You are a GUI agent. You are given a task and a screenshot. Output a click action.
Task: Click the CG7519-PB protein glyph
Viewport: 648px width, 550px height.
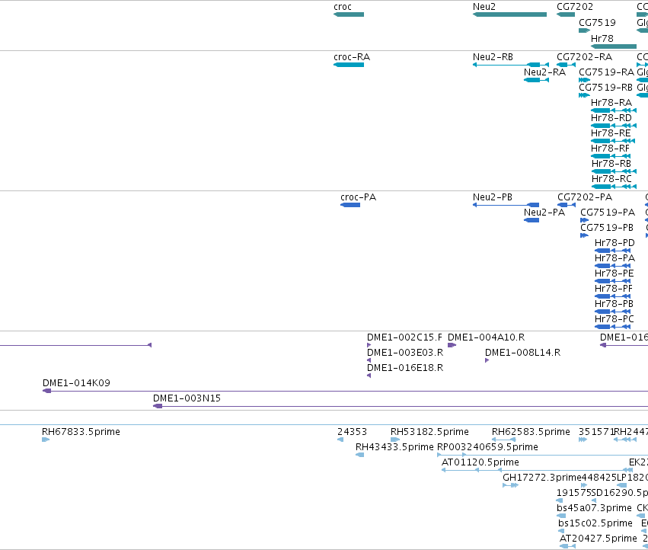tap(584, 235)
